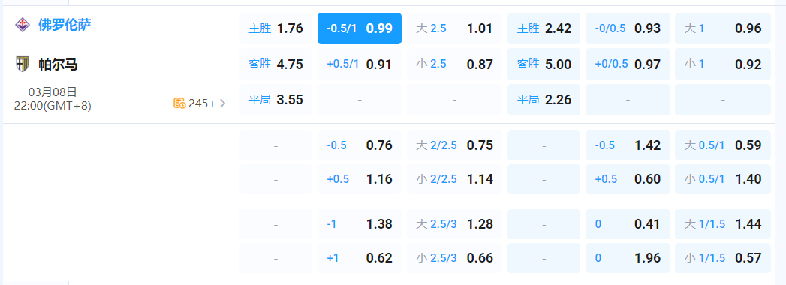Choose 大 0.5/1 at 0.59
Image resolution: width=786 pixels, height=285 pixels.
click(723, 145)
